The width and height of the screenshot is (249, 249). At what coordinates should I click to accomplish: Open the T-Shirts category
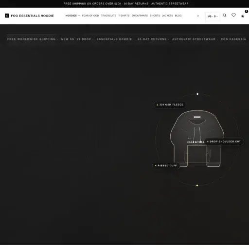pyautogui.click(x=124, y=16)
